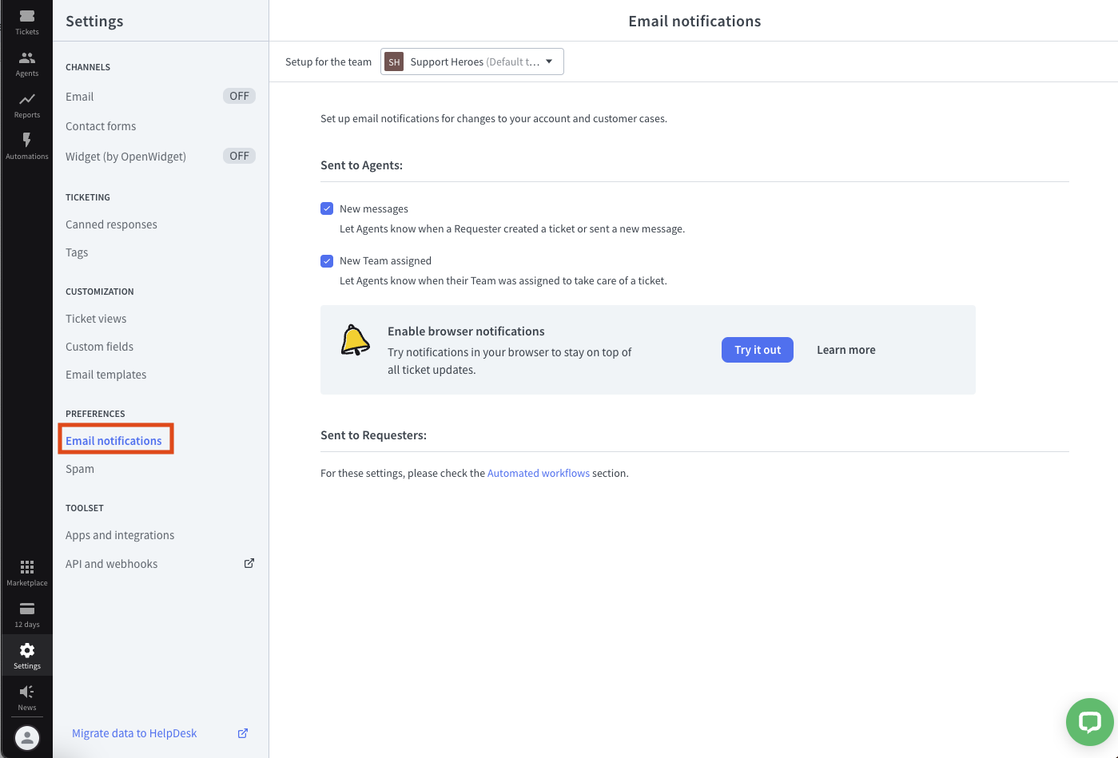
Task: Open the Reports chart icon
Action: 26,104
